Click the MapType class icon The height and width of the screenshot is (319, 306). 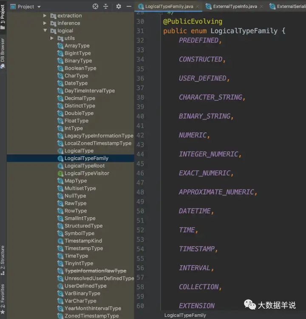pos(60,181)
